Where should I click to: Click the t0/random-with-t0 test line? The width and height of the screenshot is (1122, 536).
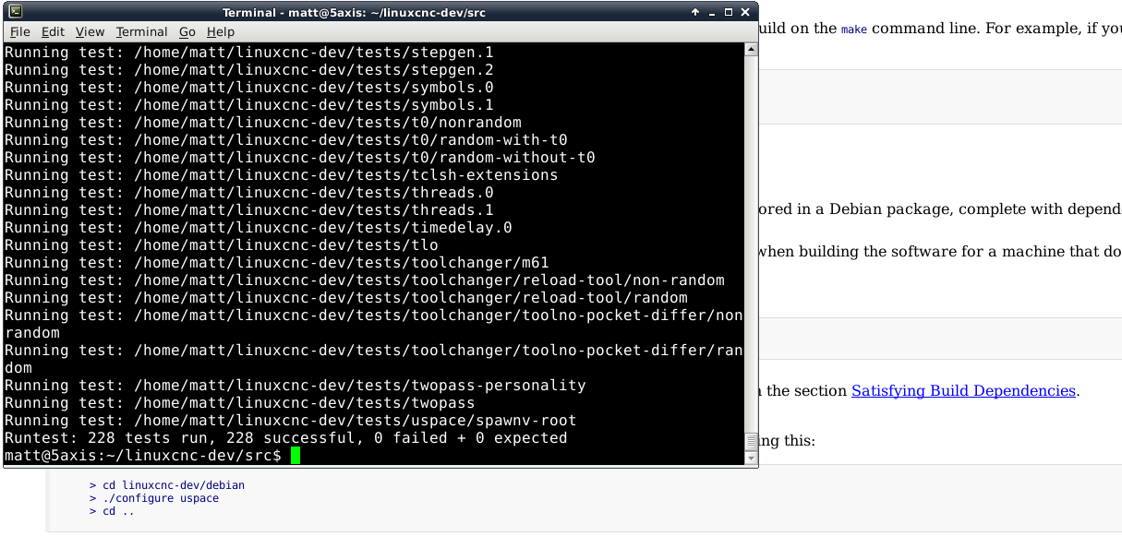[x=286, y=139]
